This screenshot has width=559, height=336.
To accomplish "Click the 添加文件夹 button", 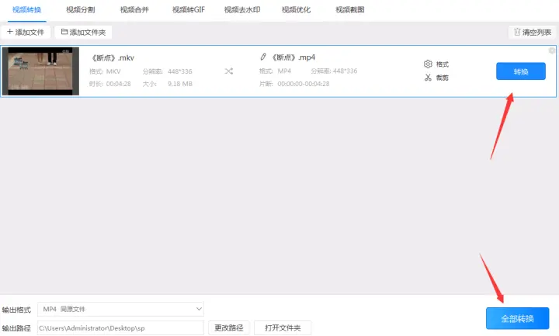I will (x=83, y=32).
